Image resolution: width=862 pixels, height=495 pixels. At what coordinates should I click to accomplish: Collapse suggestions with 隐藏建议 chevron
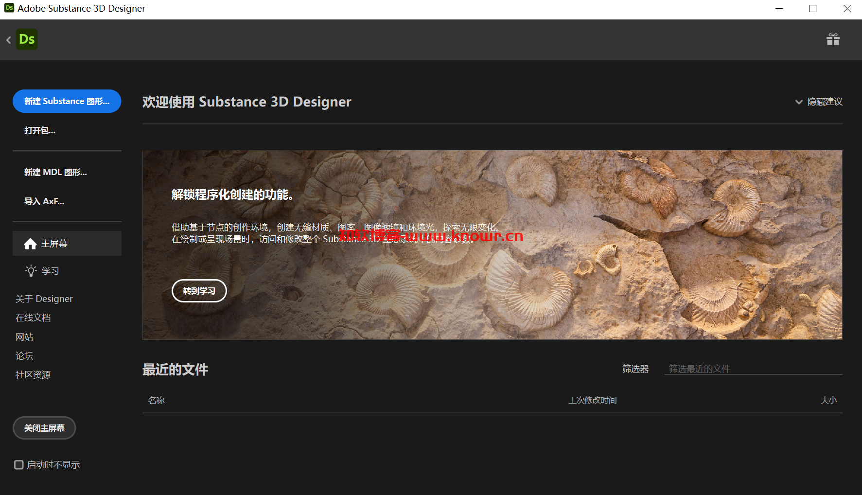(x=799, y=102)
